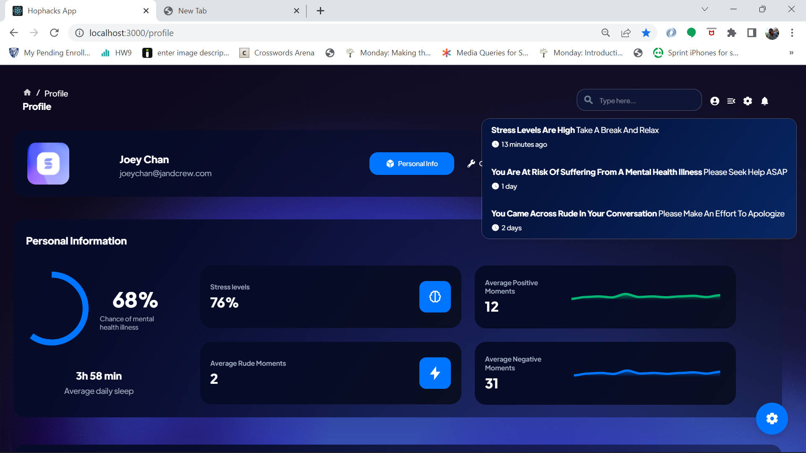
Task: Open the user account icon in navbar
Action: click(714, 101)
